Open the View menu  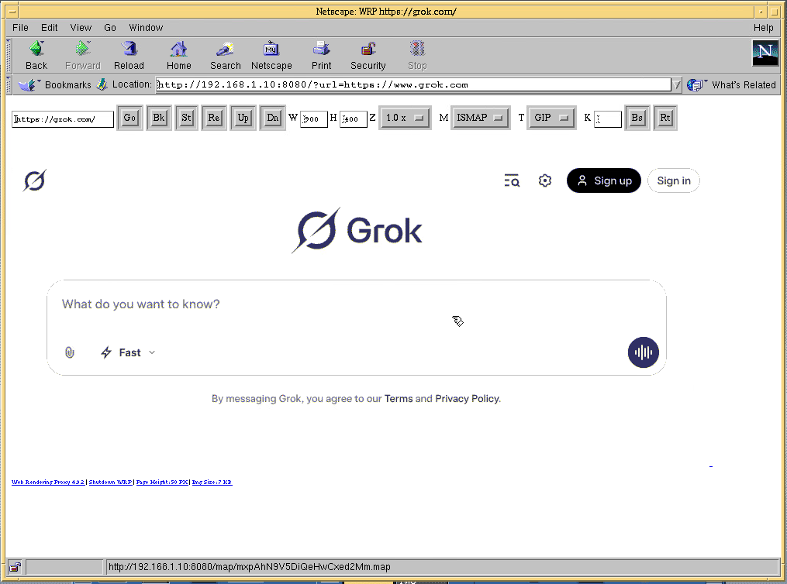click(81, 27)
